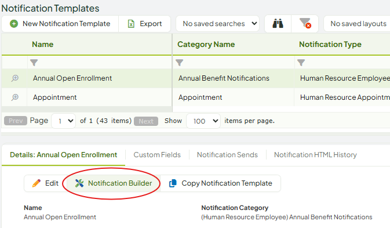This screenshot has width=390, height=228.
Task: Click the Annual Open Enrollment name value in details
Action: point(60,217)
